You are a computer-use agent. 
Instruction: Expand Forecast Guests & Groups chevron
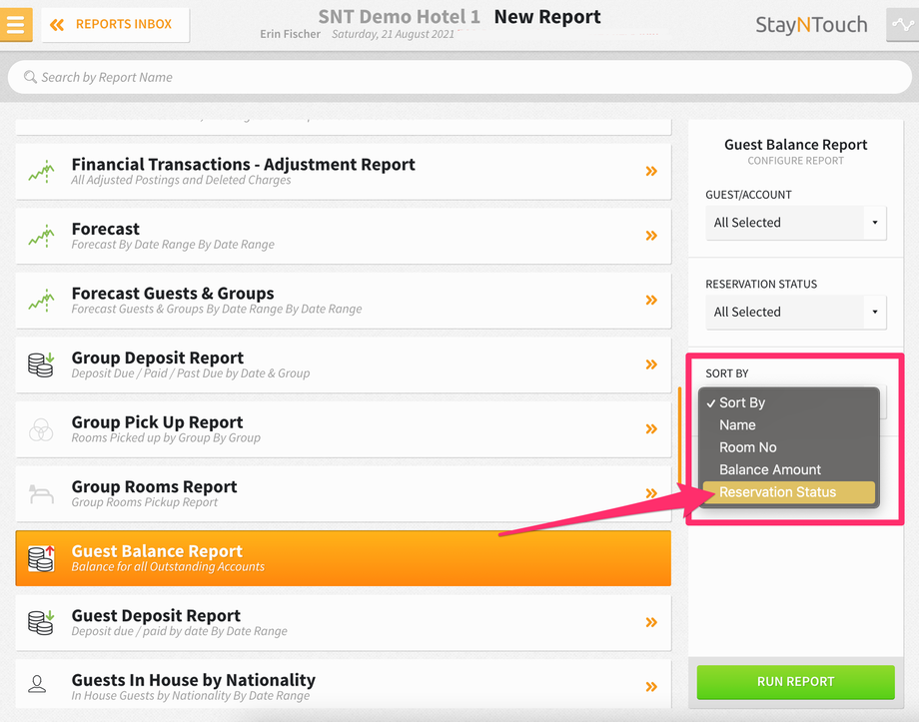click(x=651, y=300)
